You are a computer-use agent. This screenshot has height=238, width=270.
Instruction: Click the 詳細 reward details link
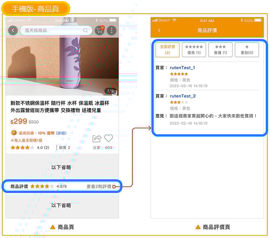[x=61, y=133]
